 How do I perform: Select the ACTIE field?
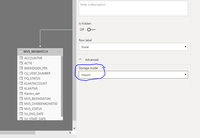click(x=28, y=63)
